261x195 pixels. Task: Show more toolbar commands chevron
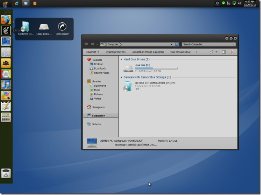pyautogui.click(x=197, y=52)
